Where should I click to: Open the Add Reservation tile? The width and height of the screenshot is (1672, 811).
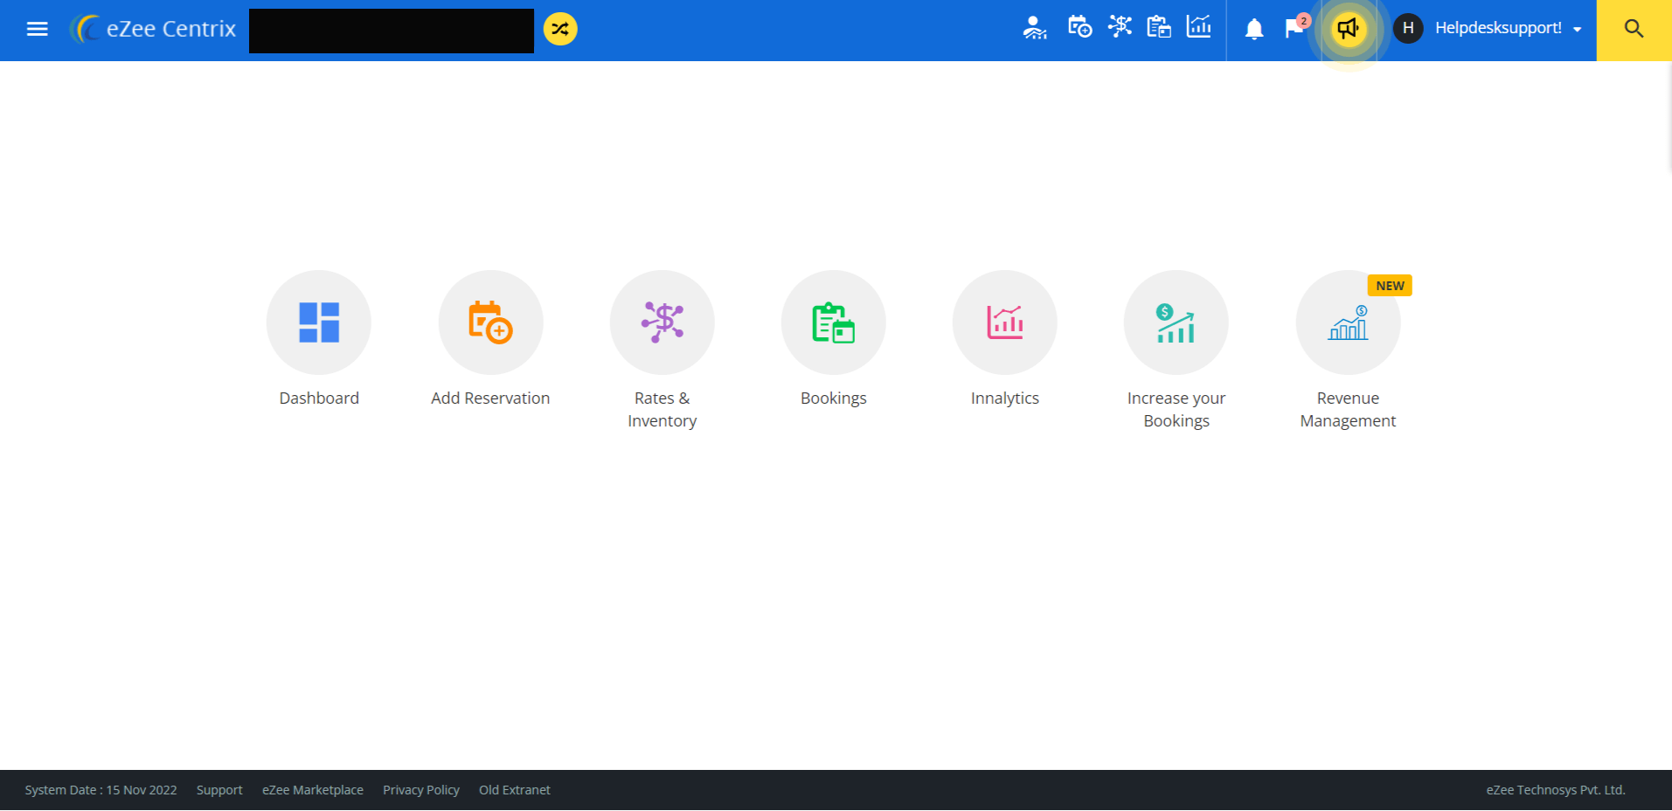pos(490,322)
